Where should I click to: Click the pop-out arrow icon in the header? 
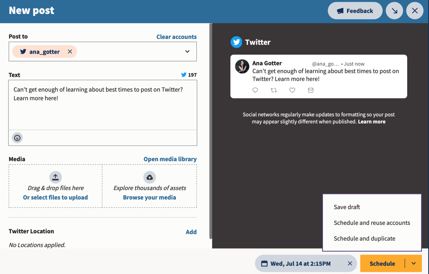coord(394,11)
